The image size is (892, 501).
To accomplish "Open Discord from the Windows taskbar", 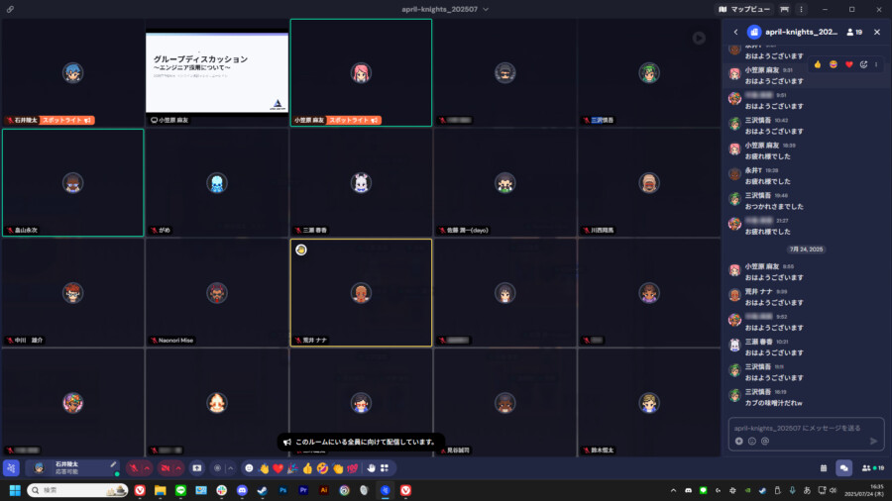I will point(243,490).
